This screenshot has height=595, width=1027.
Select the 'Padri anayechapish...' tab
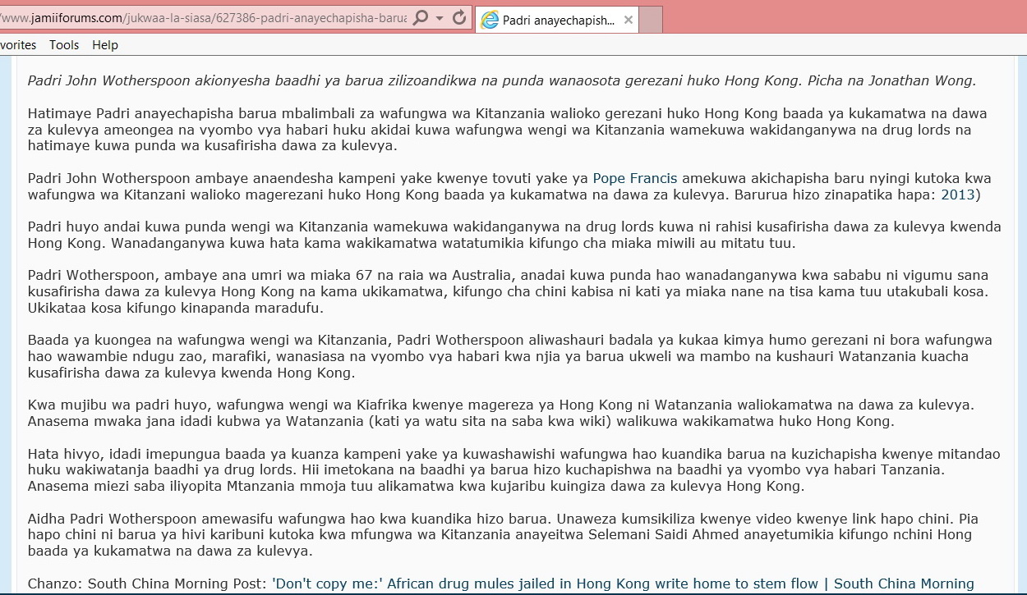coord(558,21)
